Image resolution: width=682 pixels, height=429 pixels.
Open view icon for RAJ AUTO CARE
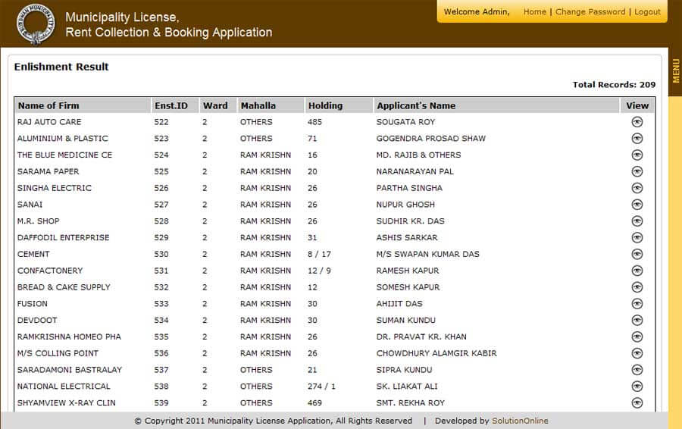637,122
